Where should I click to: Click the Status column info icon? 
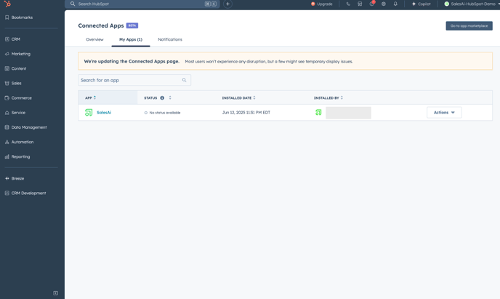point(162,98)
